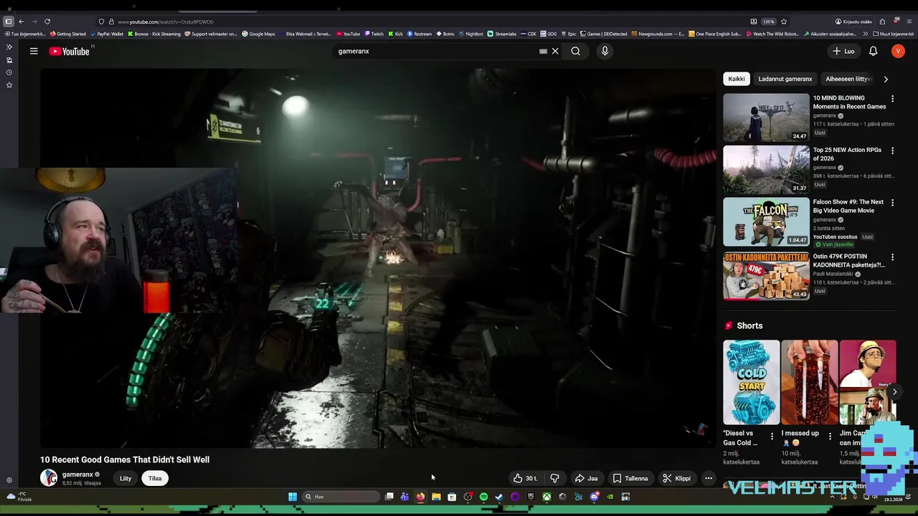Click the Luo create button

tap(843, 51)
